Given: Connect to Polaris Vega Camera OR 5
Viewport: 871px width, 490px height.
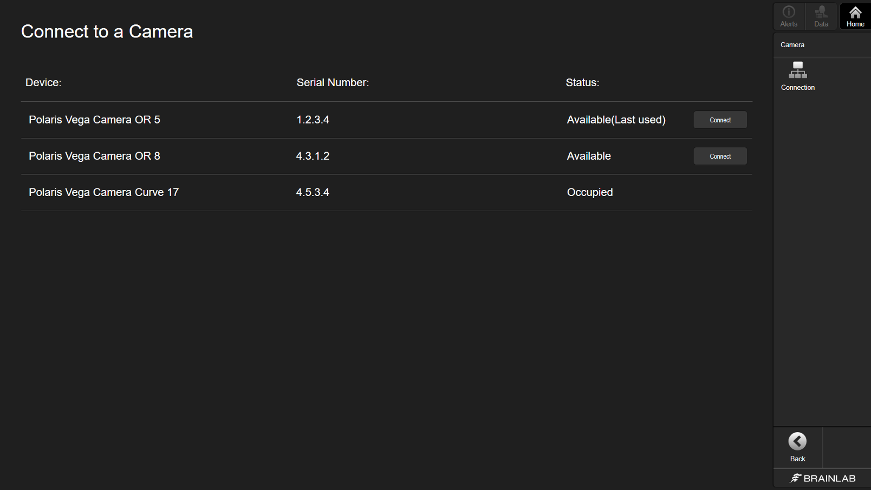Looking at the screenshot, I should (720, 120).
